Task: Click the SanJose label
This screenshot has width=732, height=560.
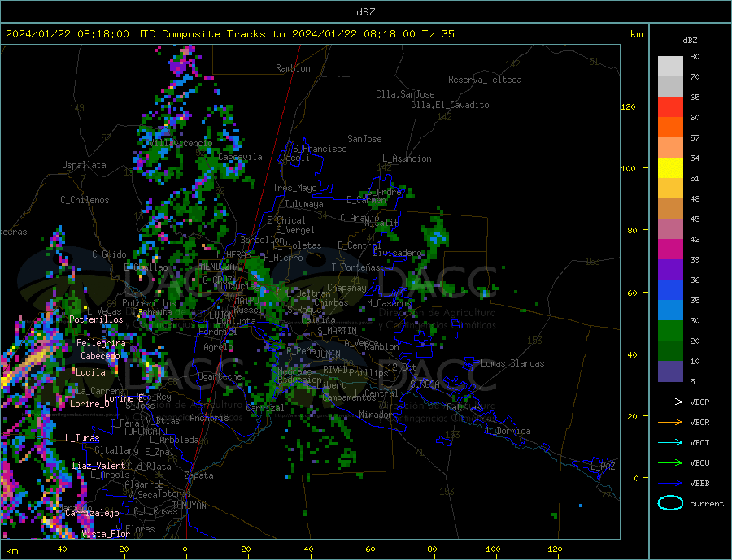Action: click(x=364, y=139)
